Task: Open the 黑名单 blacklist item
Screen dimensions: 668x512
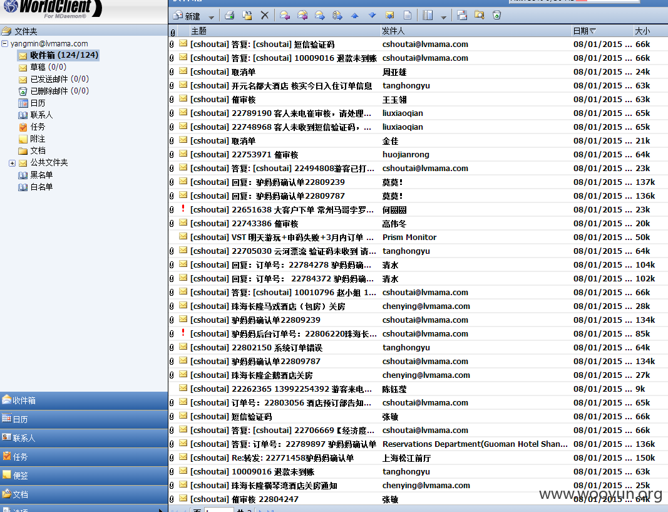Action: (x=36, y=175)
